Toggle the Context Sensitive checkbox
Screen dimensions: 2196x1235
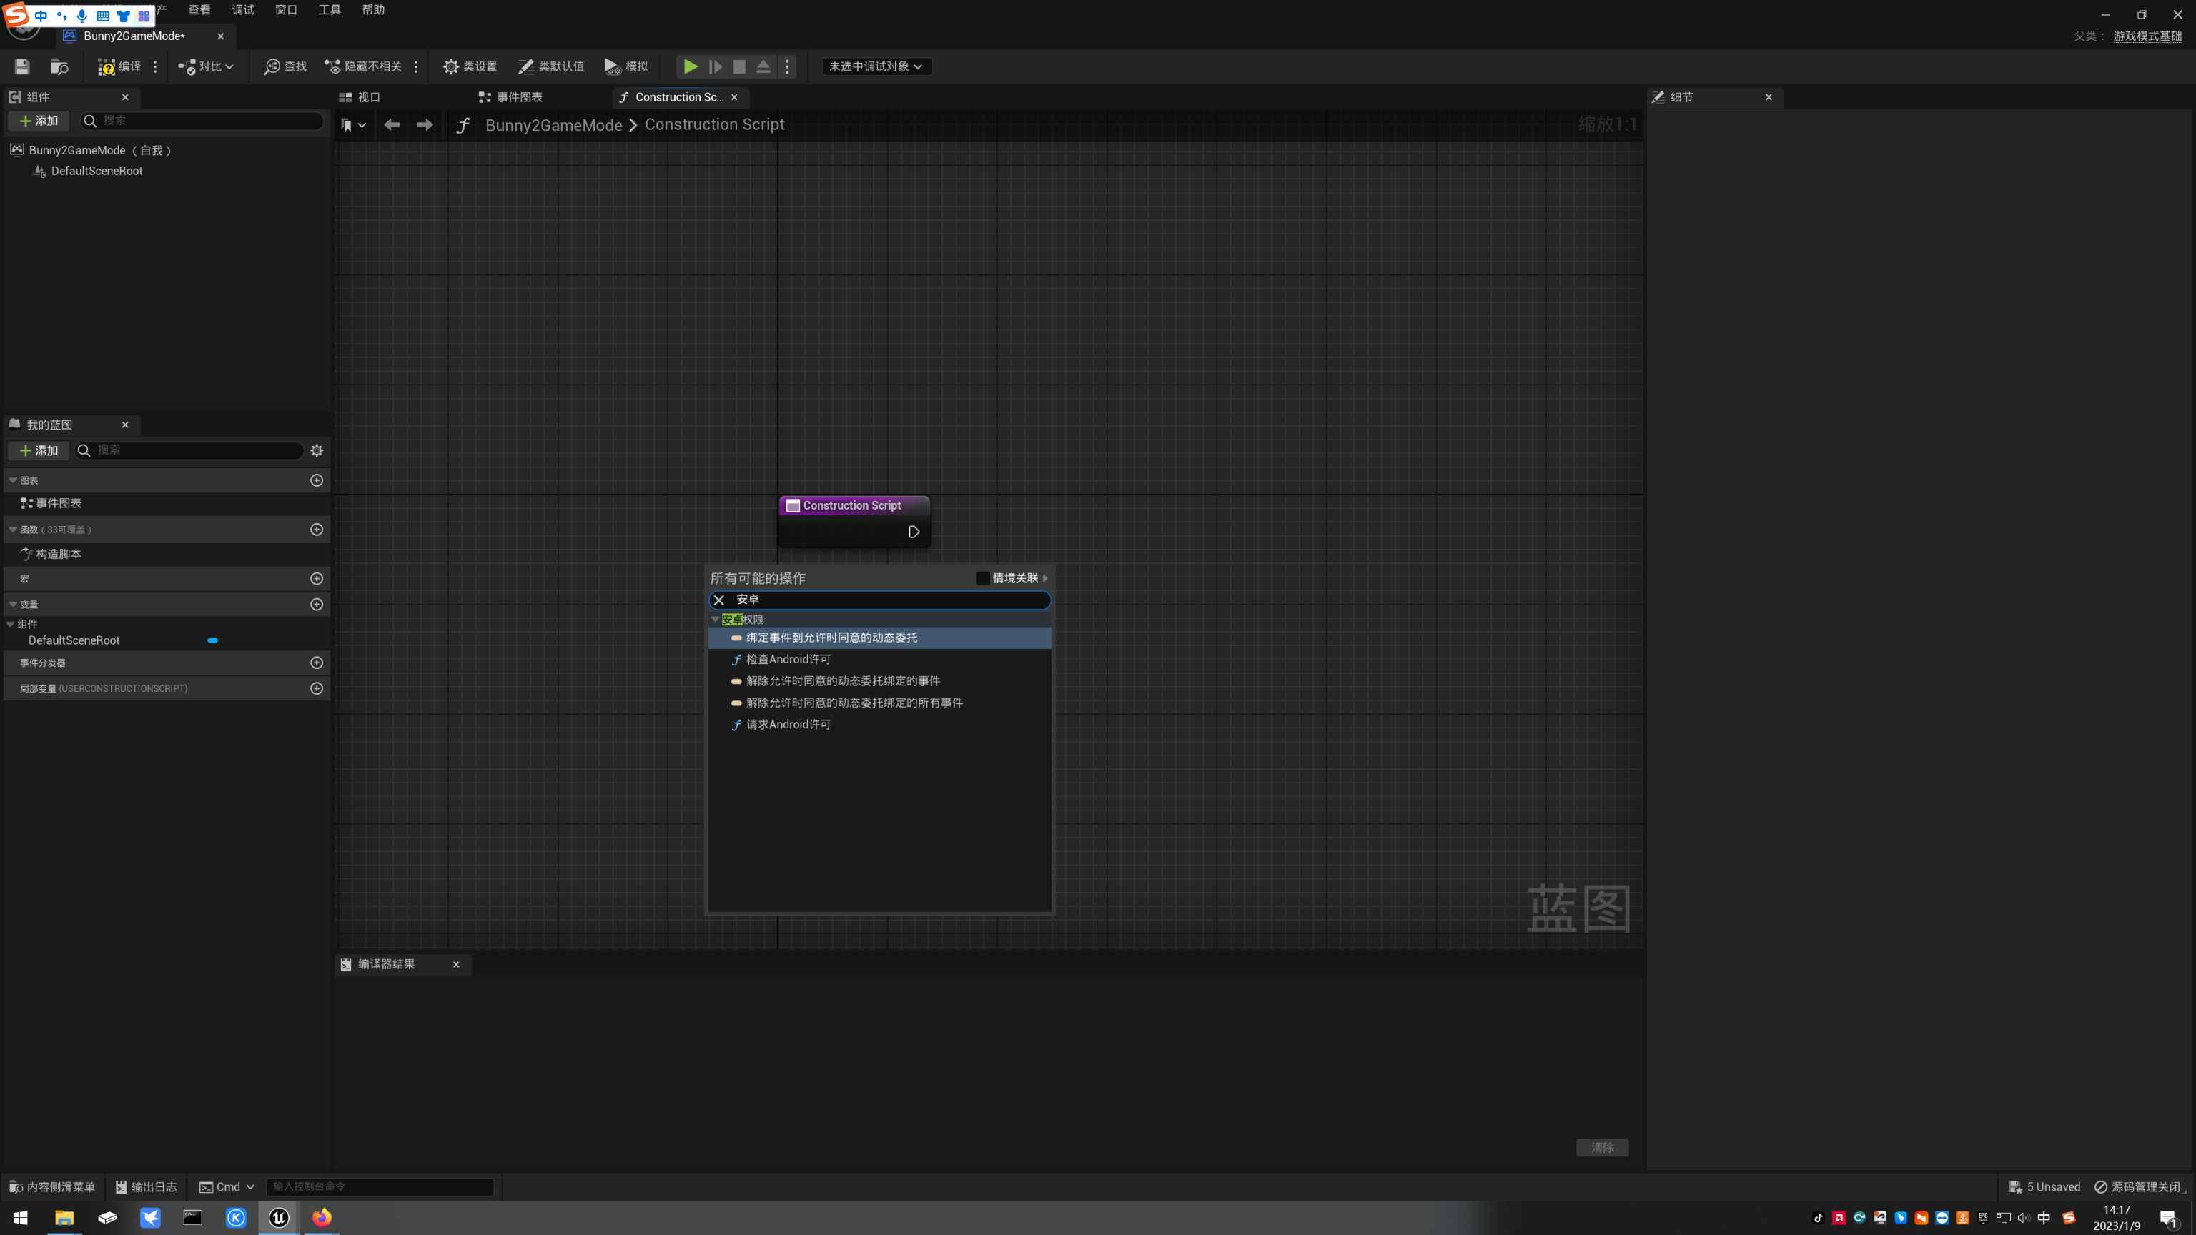pyautogui.click(x=983, y=578)
